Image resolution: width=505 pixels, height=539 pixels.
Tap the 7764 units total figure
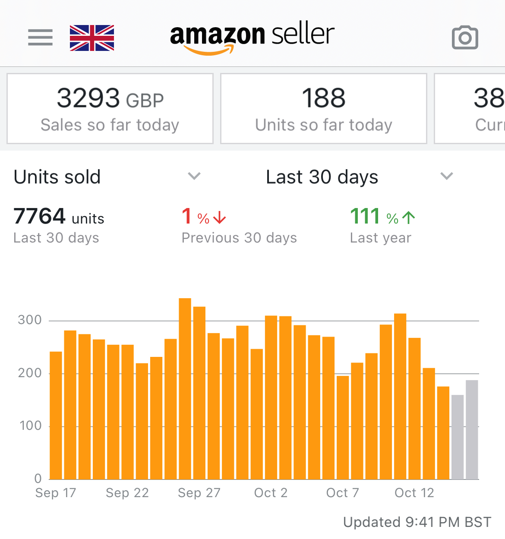pyautogui.click(x=59, y=217)
